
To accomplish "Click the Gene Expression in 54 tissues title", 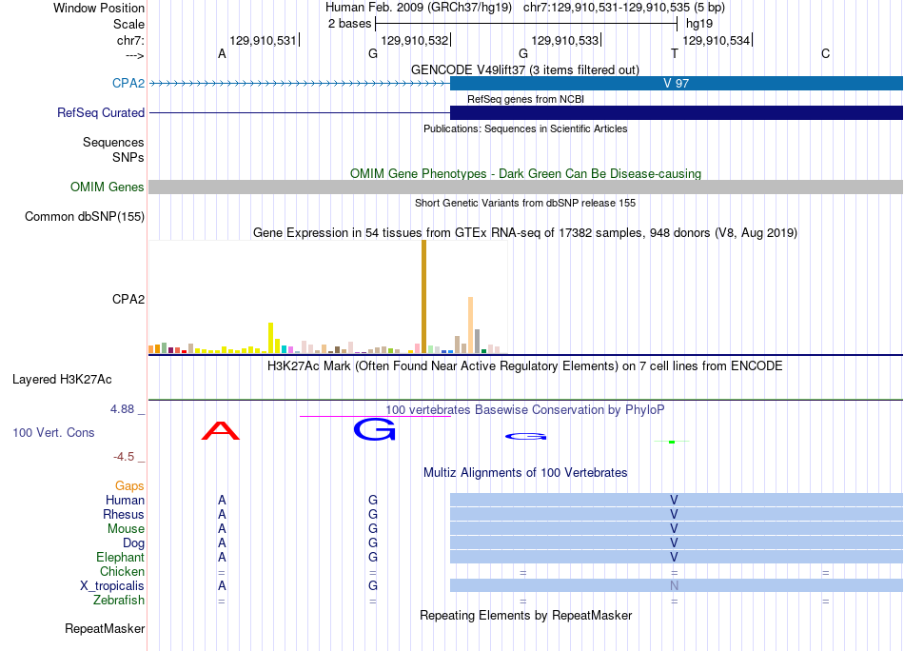I will (525, 232).
